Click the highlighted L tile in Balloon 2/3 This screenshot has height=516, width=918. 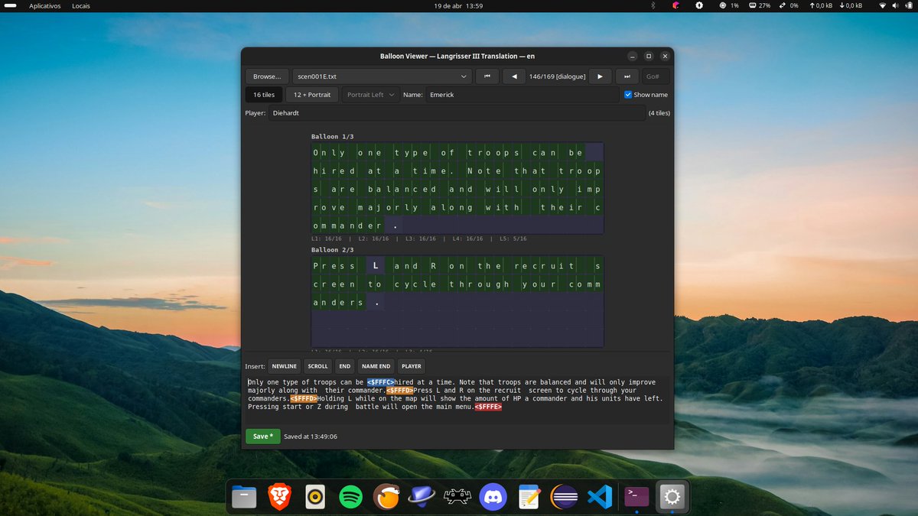(376, 265)
